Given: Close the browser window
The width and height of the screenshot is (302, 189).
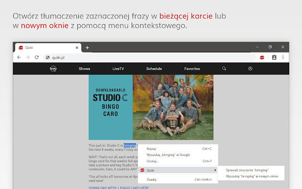Looking at the screenshot, I should point(283,47).
